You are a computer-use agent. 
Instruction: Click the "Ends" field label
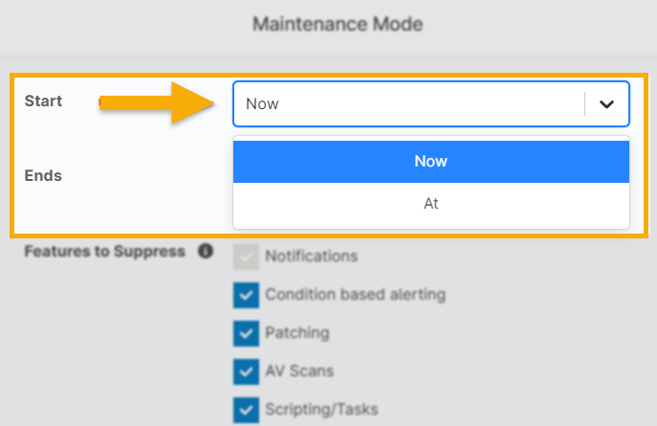pos(42,175)
